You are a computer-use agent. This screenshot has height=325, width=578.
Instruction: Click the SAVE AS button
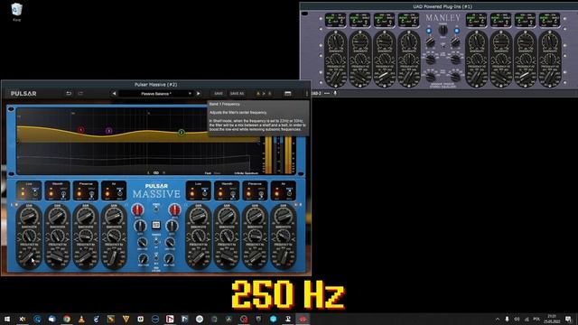click(237, 94)
